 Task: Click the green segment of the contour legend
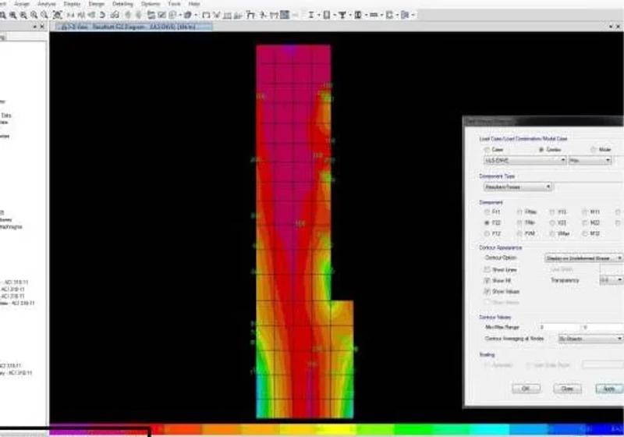[x=413, y=429]
